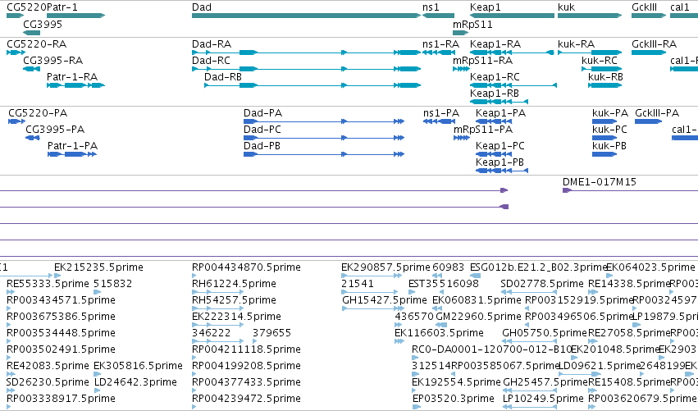The height and width of the screenshot is (411, 698).
Task: Select the CG3995-RA transcript label
Action: click(53, 60)
